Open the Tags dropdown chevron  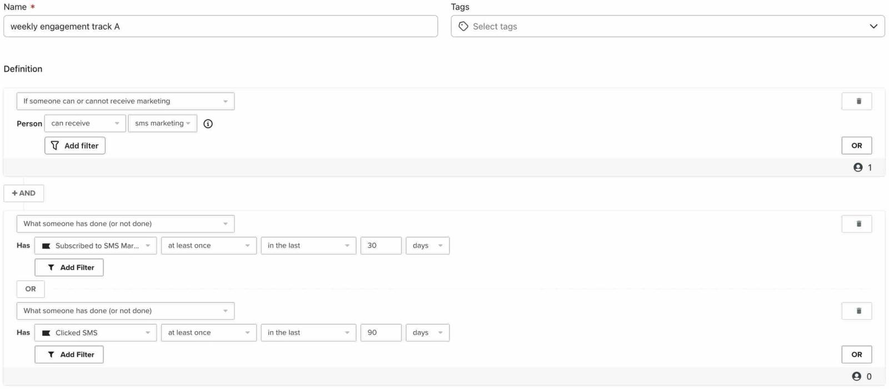click(x=873, y=26)
